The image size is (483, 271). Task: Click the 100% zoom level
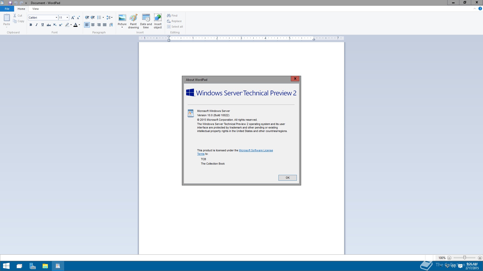[x=442, y=258]
